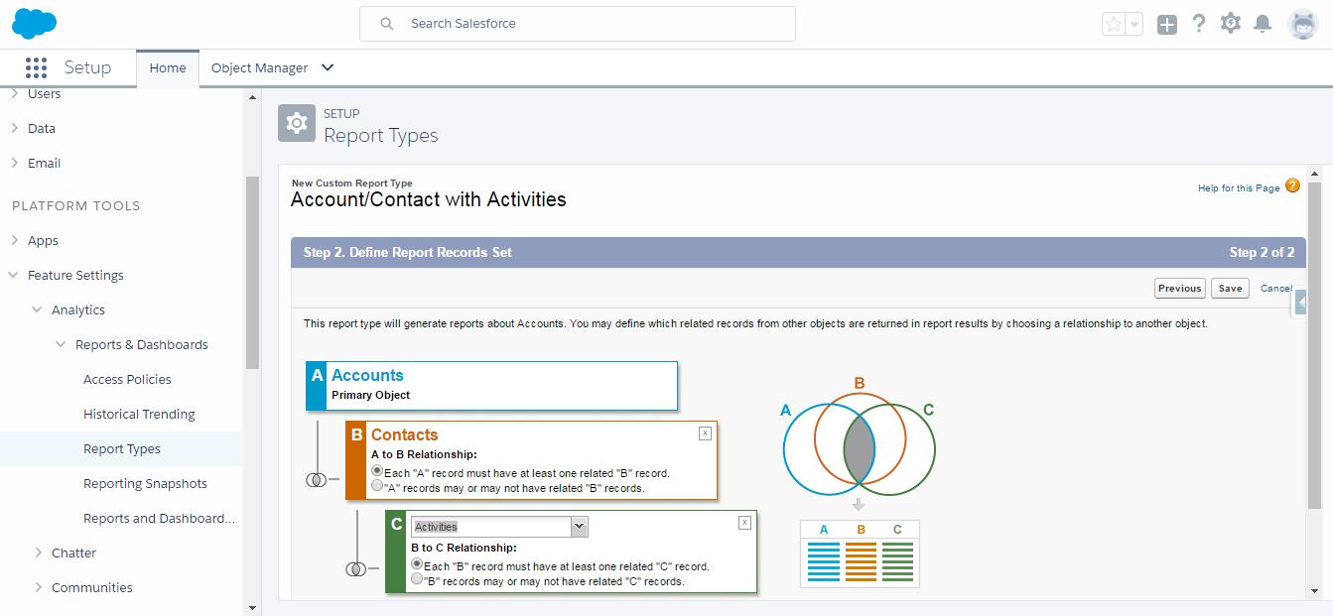Select 'Each A record must have related B' option
The image size is (1333, 616).
coord(377,473)
